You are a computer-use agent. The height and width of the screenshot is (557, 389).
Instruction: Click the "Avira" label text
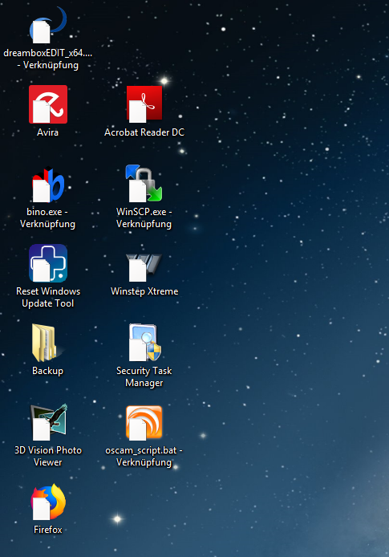pos(47,132)
